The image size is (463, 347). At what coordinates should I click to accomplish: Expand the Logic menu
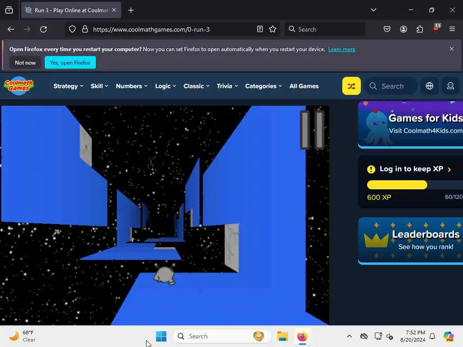pos(165,86)
